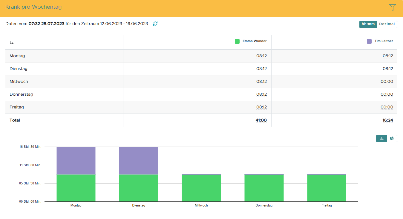
Task: Click green Freitag bar in chart
Action: (327, 188)
